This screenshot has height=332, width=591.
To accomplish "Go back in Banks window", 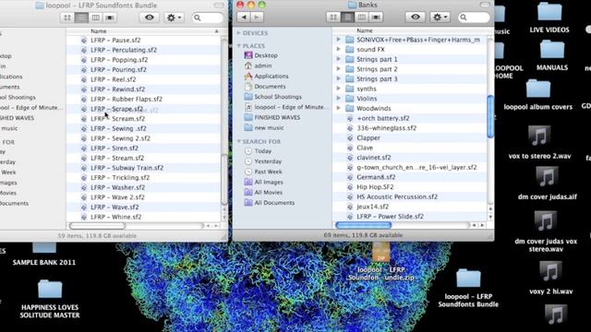I will click(x=244, y=18).
